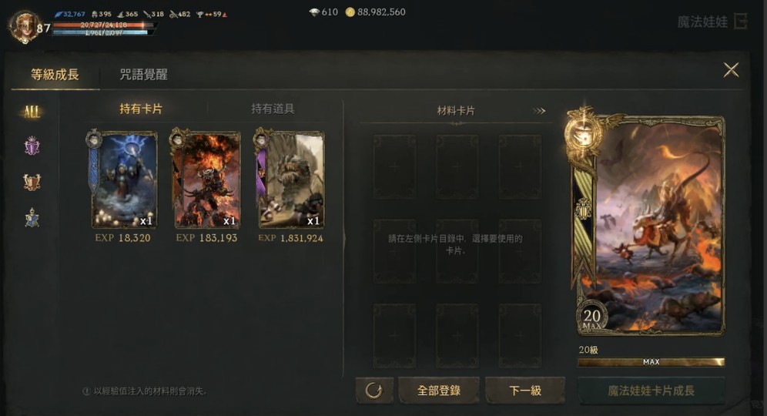Click the 全部登錄 button

(439, 391)
